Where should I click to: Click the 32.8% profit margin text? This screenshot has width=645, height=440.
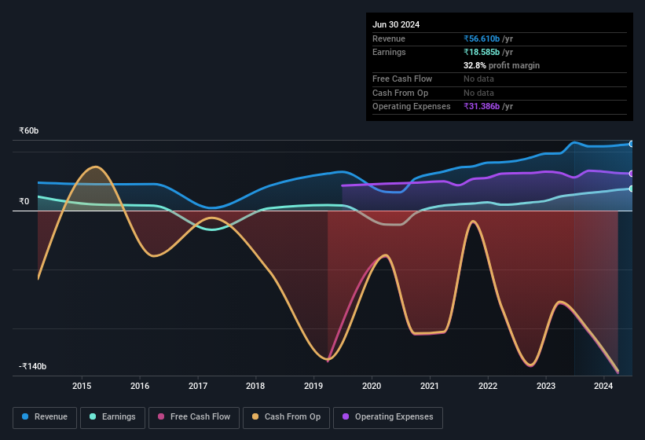click(501, 65)
